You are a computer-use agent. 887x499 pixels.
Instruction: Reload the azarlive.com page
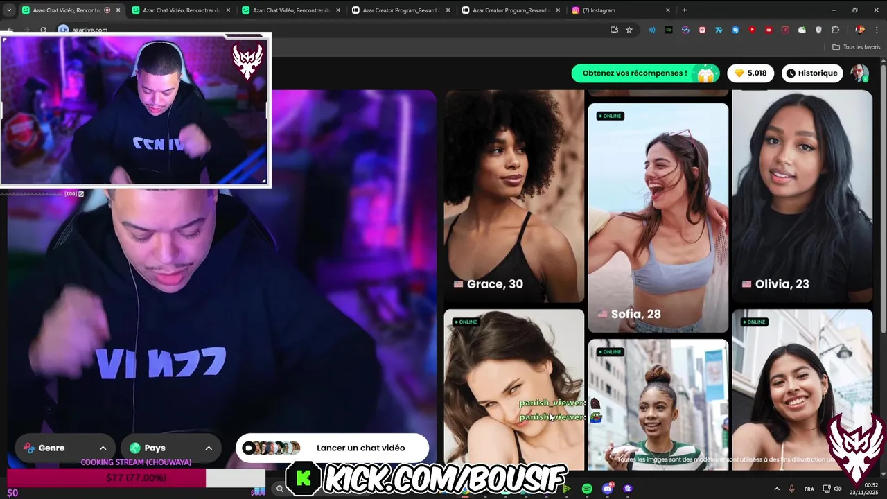click(43, 30)
